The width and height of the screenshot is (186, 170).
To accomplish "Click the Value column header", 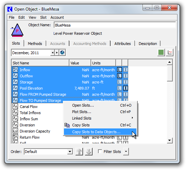I will tap(80, 63).
